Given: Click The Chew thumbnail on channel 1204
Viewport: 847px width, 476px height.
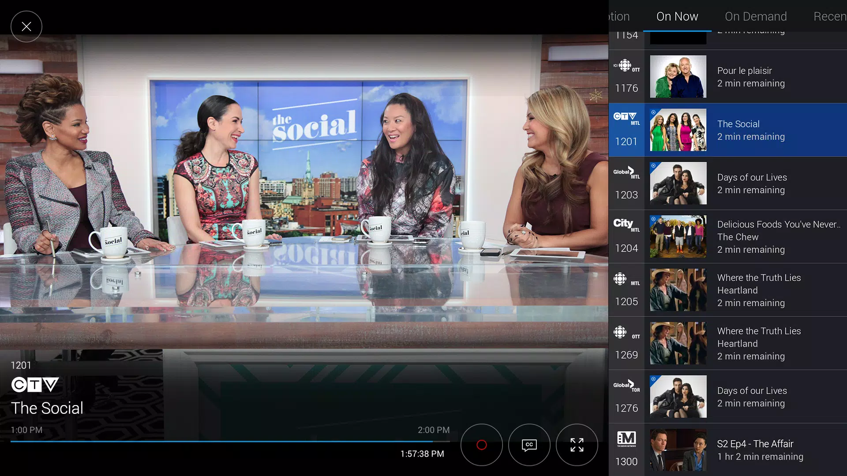Looking at the screenshot, I should (x=678, y=236).
